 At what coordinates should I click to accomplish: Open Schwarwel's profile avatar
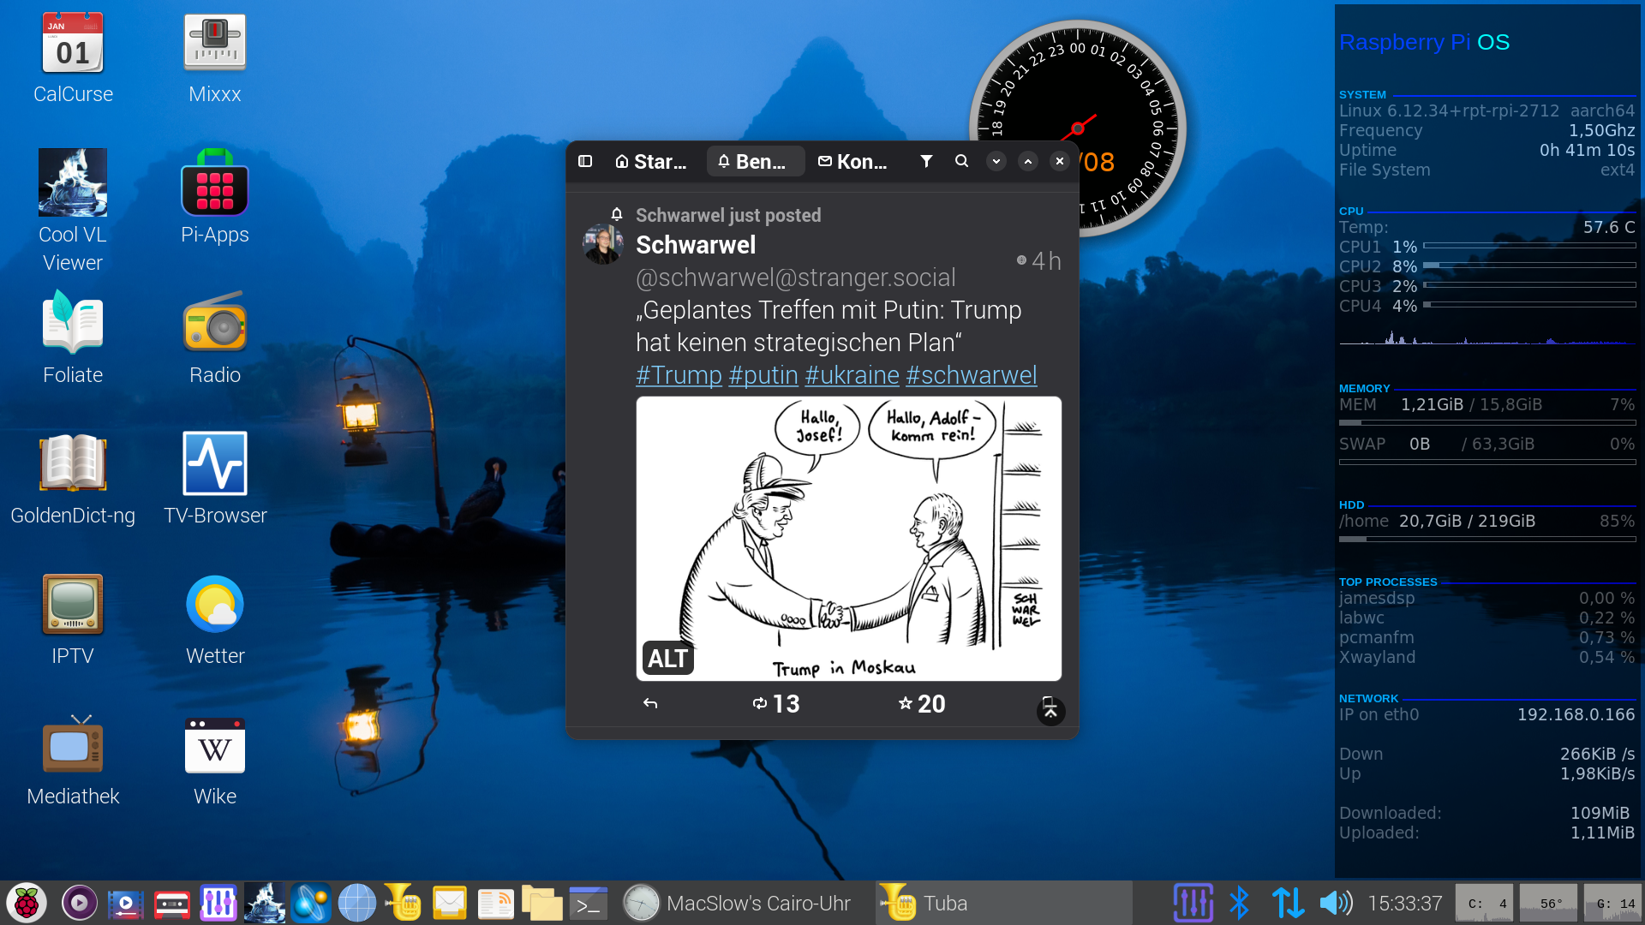tap(603, 245)
